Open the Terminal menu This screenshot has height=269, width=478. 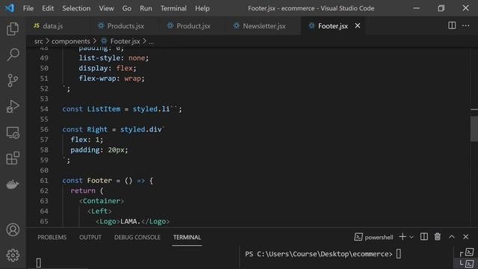pyautogui.click(x=173, y=8)
